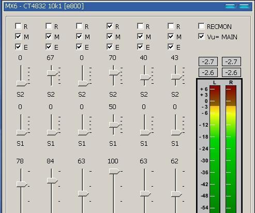Click the S2 slider thumb showing 70
The image size is (255, 213).
pos(114,72)
